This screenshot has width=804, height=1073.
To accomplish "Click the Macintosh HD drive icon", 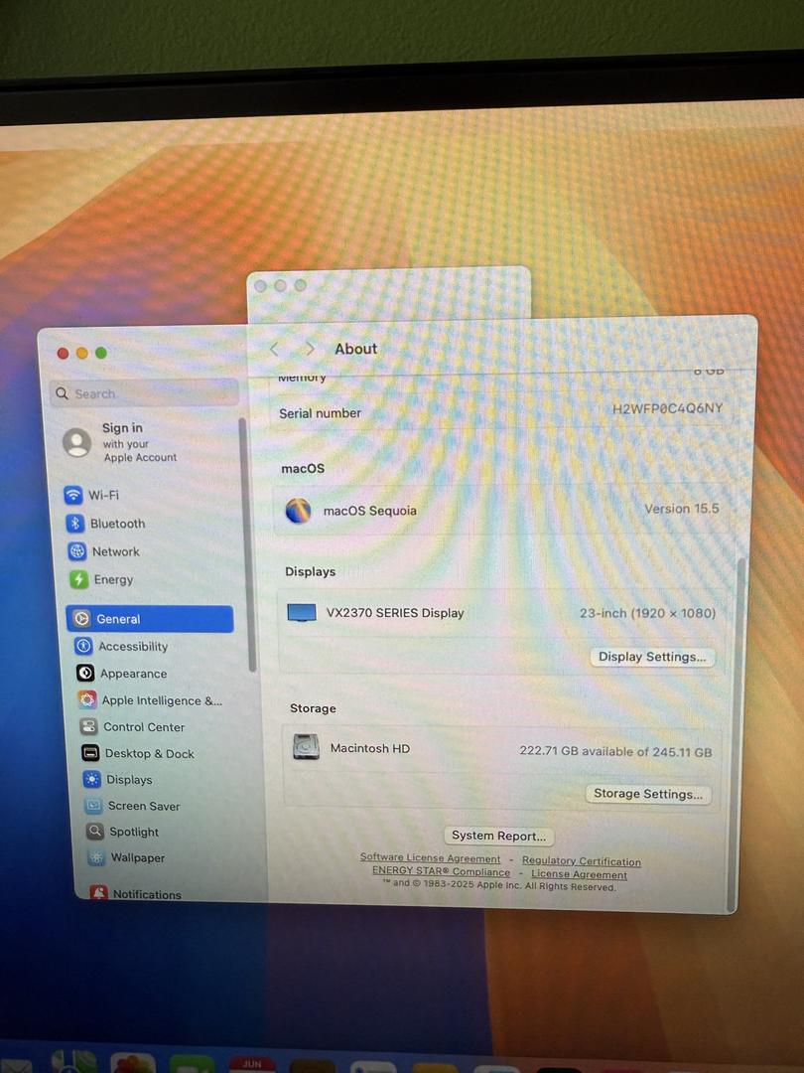I will click(x=307, y=747).
